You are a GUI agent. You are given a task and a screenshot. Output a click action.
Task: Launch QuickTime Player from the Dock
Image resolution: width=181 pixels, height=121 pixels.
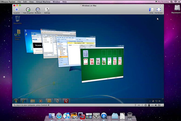coord(104,116)
